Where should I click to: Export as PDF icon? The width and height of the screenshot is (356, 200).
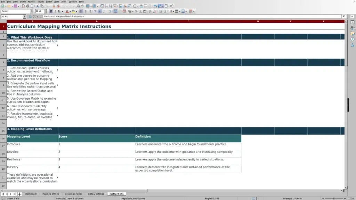23,6
